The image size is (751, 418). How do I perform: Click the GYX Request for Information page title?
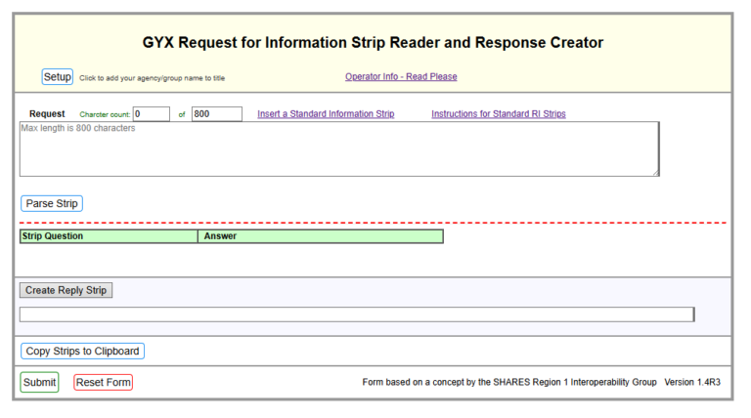373,43
